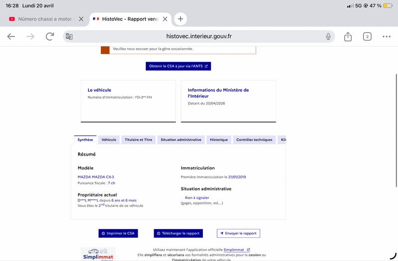Click Télécharger le rapport button
398x261 pixels.
178,233
